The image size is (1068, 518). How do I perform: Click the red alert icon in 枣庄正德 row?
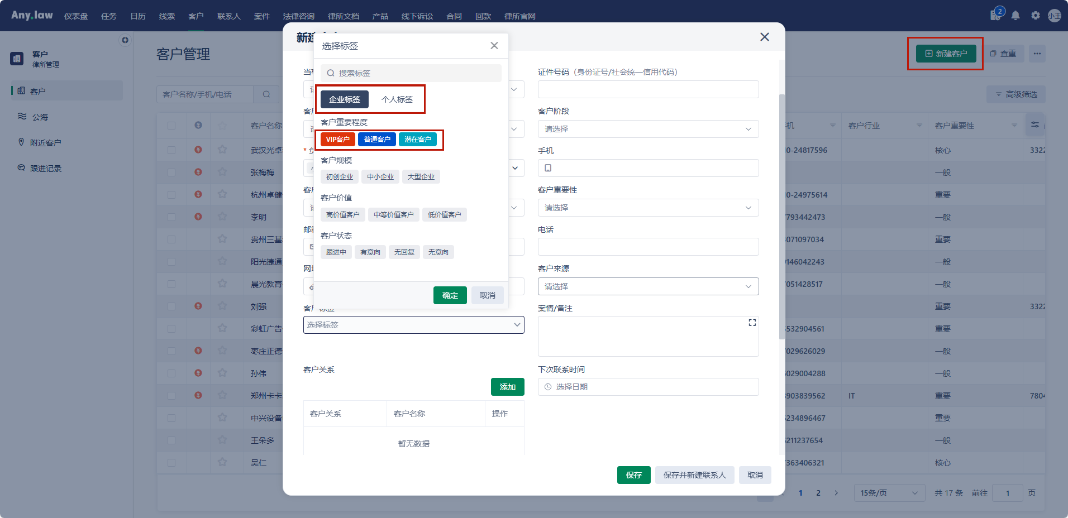click(x=198, y=351)
